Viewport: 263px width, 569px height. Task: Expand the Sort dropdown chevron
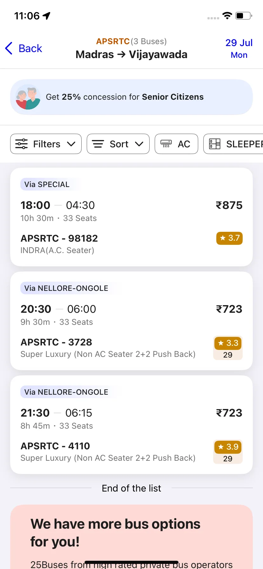(139, 144)
